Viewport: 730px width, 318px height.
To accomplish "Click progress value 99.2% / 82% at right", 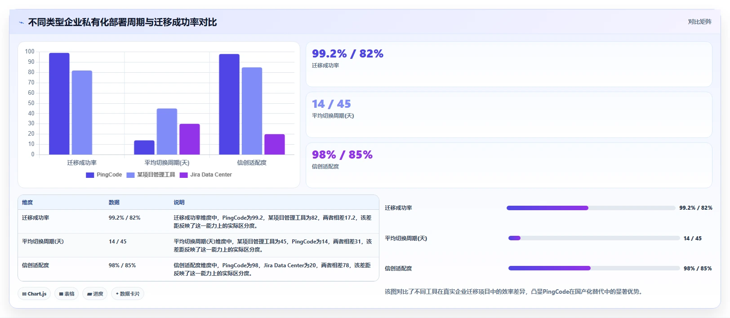I will pyautogui.click(x=696, y=208).
